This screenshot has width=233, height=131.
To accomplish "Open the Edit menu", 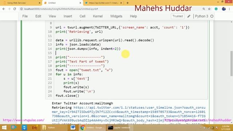I will 38,16.
